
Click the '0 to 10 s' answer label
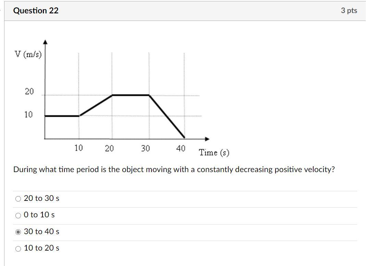(x=39, y=215)
